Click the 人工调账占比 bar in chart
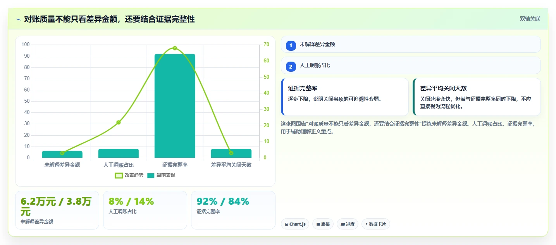 click(x=119, y=153)
